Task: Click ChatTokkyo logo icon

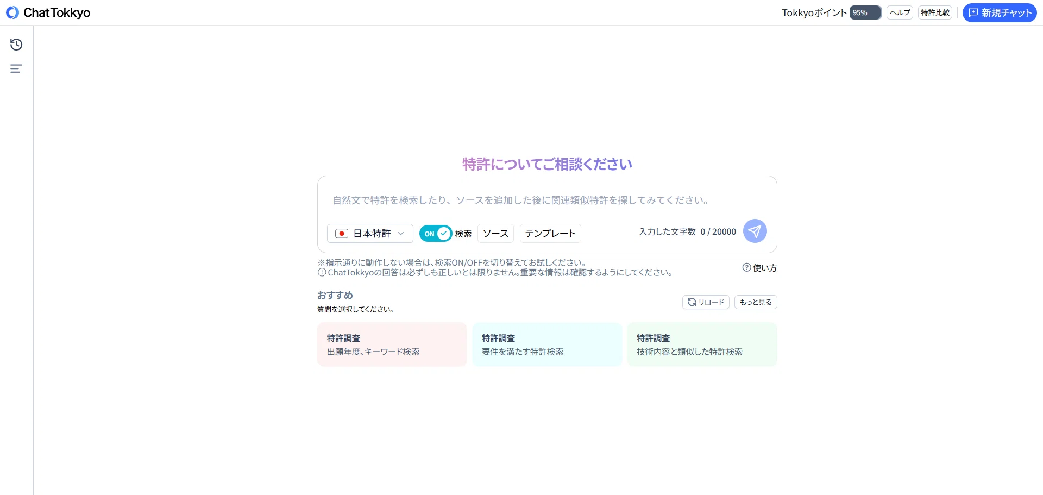Action: (x=12, y=12)
